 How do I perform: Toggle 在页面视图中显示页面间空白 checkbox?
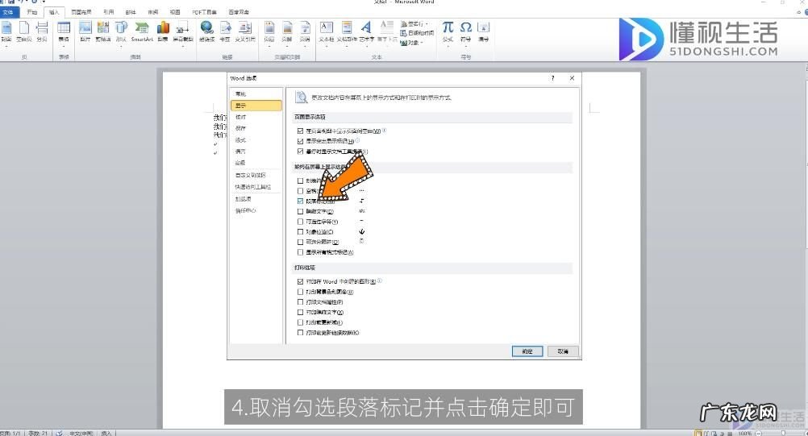(301, 131)
